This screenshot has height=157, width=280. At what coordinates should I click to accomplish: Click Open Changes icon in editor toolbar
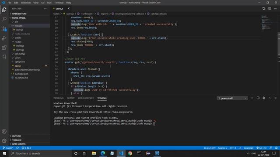point(264,8)
